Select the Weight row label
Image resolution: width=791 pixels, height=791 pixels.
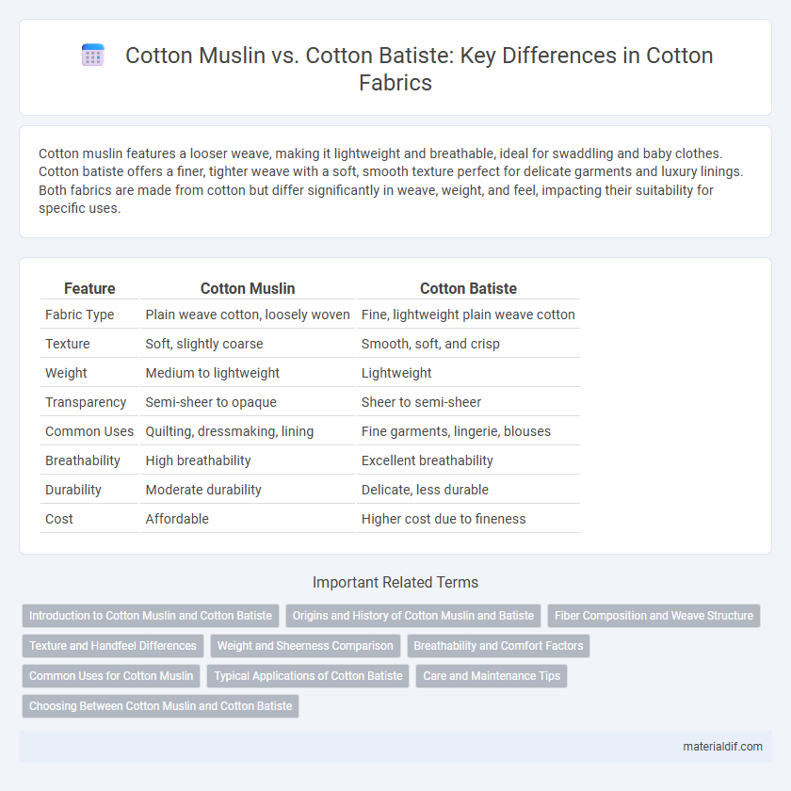[66, 373]
